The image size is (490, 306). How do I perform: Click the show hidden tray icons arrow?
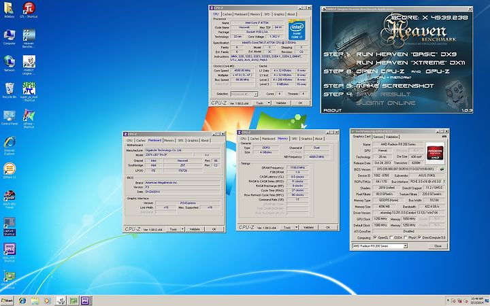[x=448, y=301]
